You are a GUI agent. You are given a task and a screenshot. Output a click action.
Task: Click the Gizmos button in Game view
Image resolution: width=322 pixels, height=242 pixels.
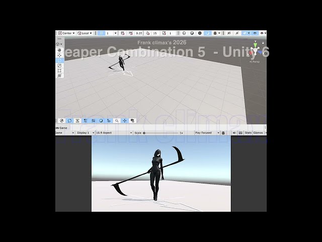[x=258, y=133]
